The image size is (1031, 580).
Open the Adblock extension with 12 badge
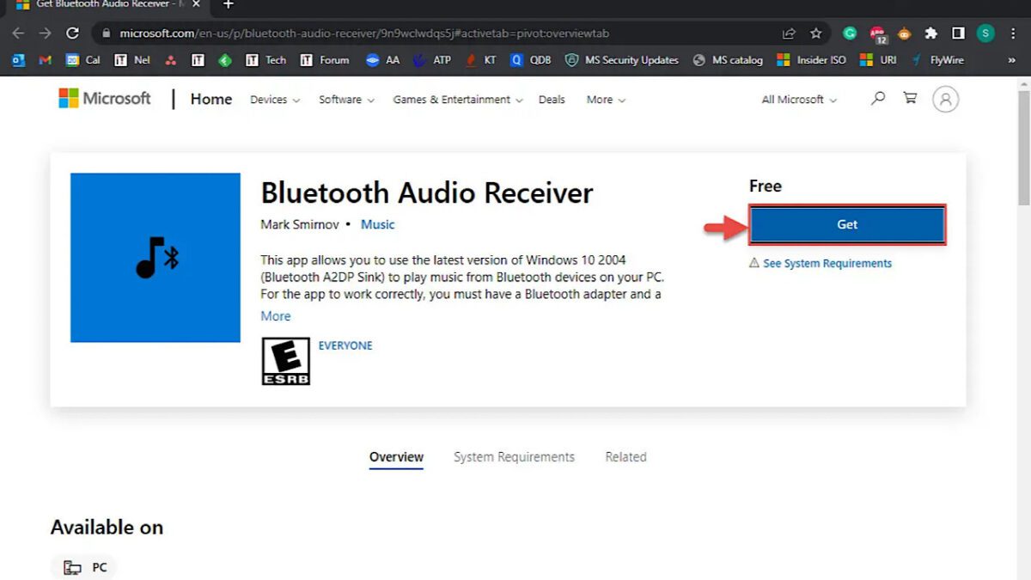pyautogui.click(x=878, y=34)
